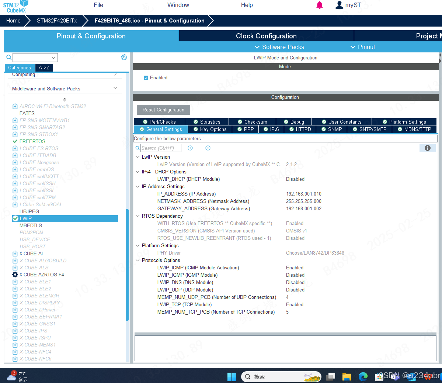Open weather widget in taskbar
Image resolution: width=442 pixels, height=383 pixels.
coord(17,376)
